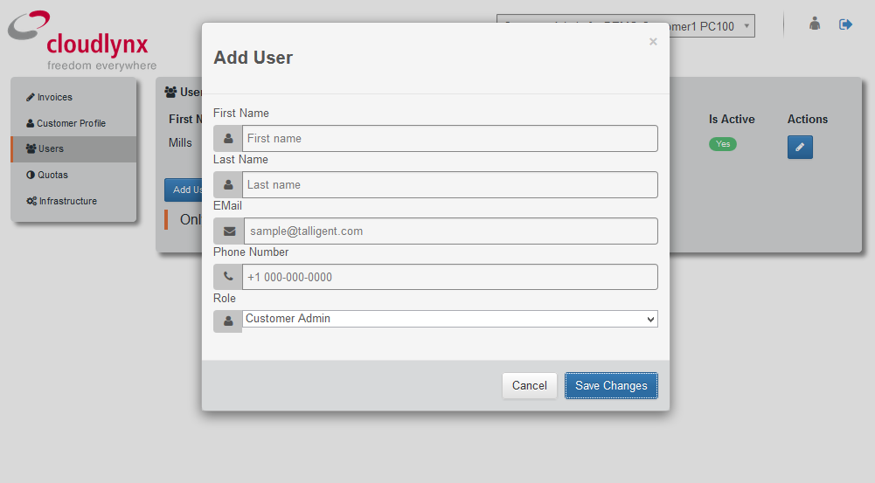Click the person icon beside First name
This screenshot has height=483, width=875.
[227, 138]
